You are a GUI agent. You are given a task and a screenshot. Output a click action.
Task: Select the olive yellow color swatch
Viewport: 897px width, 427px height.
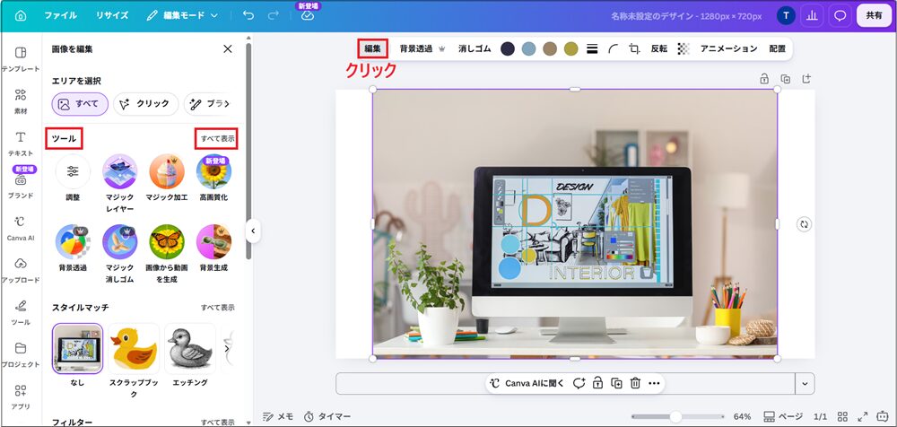pos(570,48)
